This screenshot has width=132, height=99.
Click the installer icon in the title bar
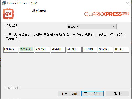3,3
